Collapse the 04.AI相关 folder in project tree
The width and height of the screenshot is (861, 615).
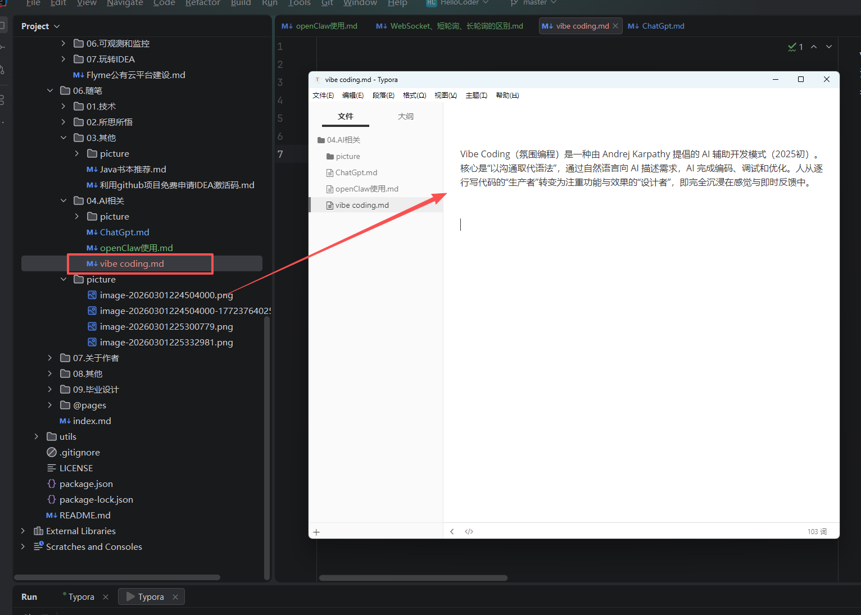64,201
